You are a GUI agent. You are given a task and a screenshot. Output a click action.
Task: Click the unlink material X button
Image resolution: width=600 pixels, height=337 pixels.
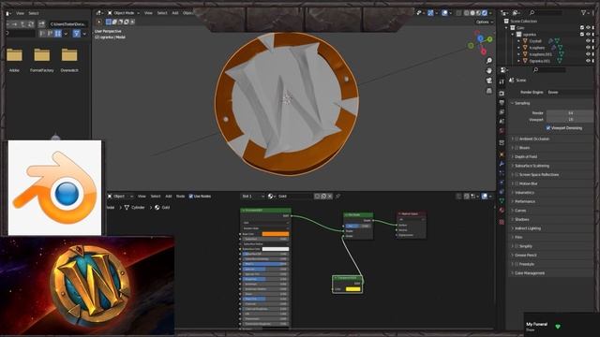pyautogui.click(x=329, y=196)
